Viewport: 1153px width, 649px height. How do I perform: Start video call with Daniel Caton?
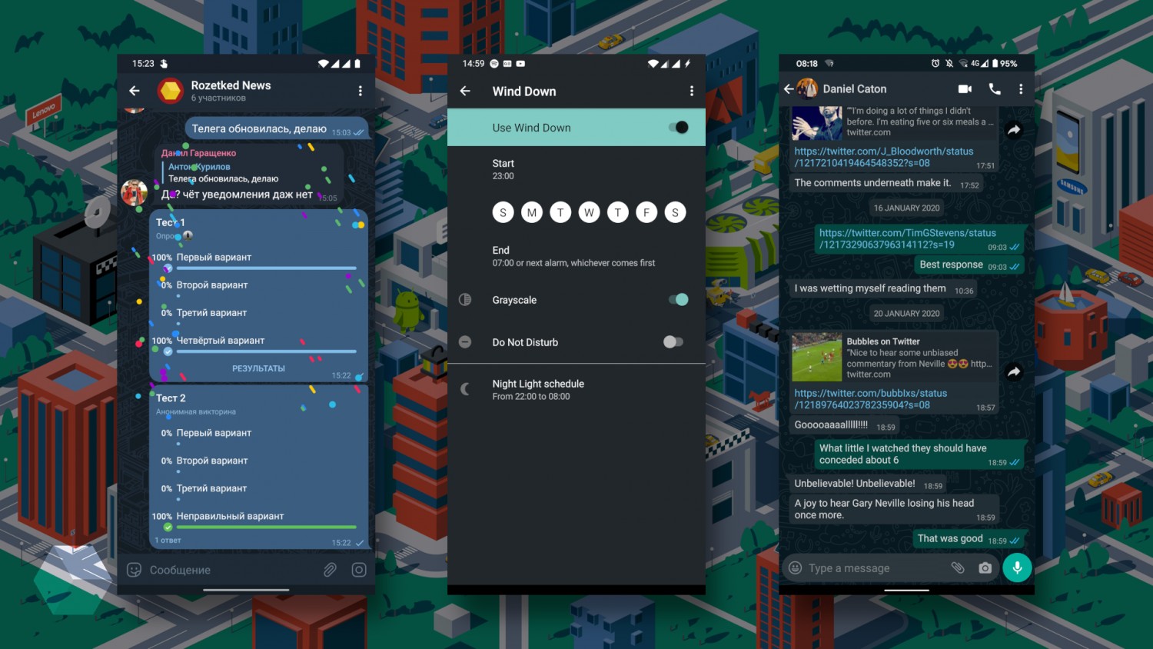[965, 89]
